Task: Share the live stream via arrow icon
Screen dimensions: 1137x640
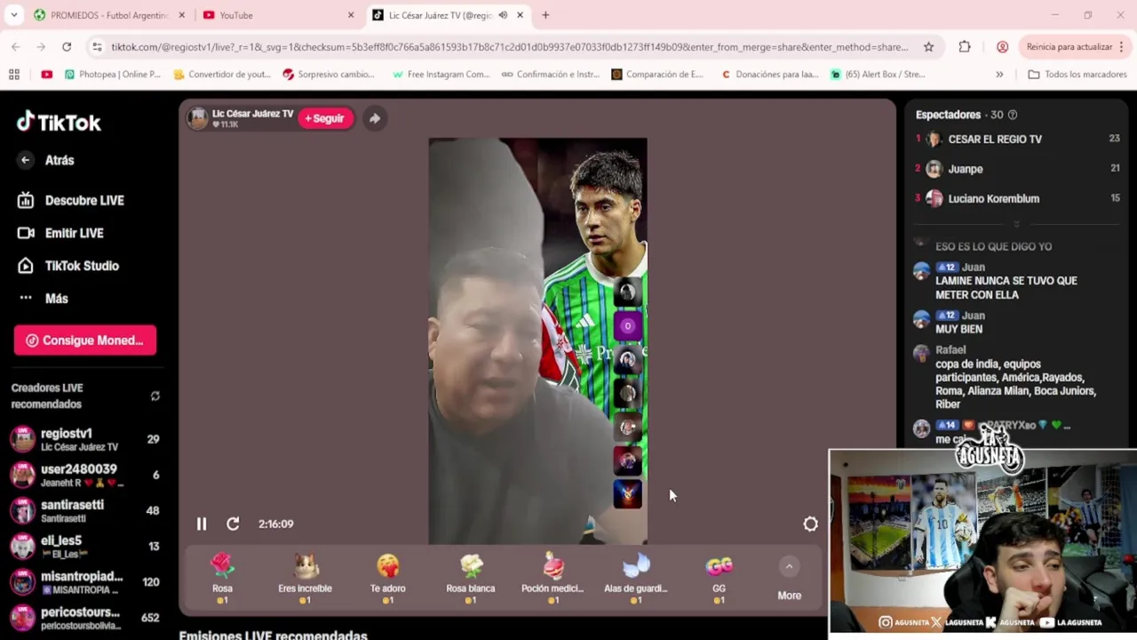Action: [375, 118]
